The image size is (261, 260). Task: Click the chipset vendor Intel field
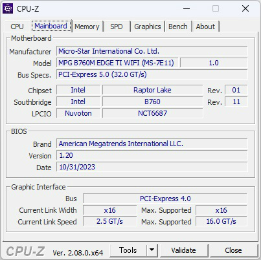coord(78,90)
